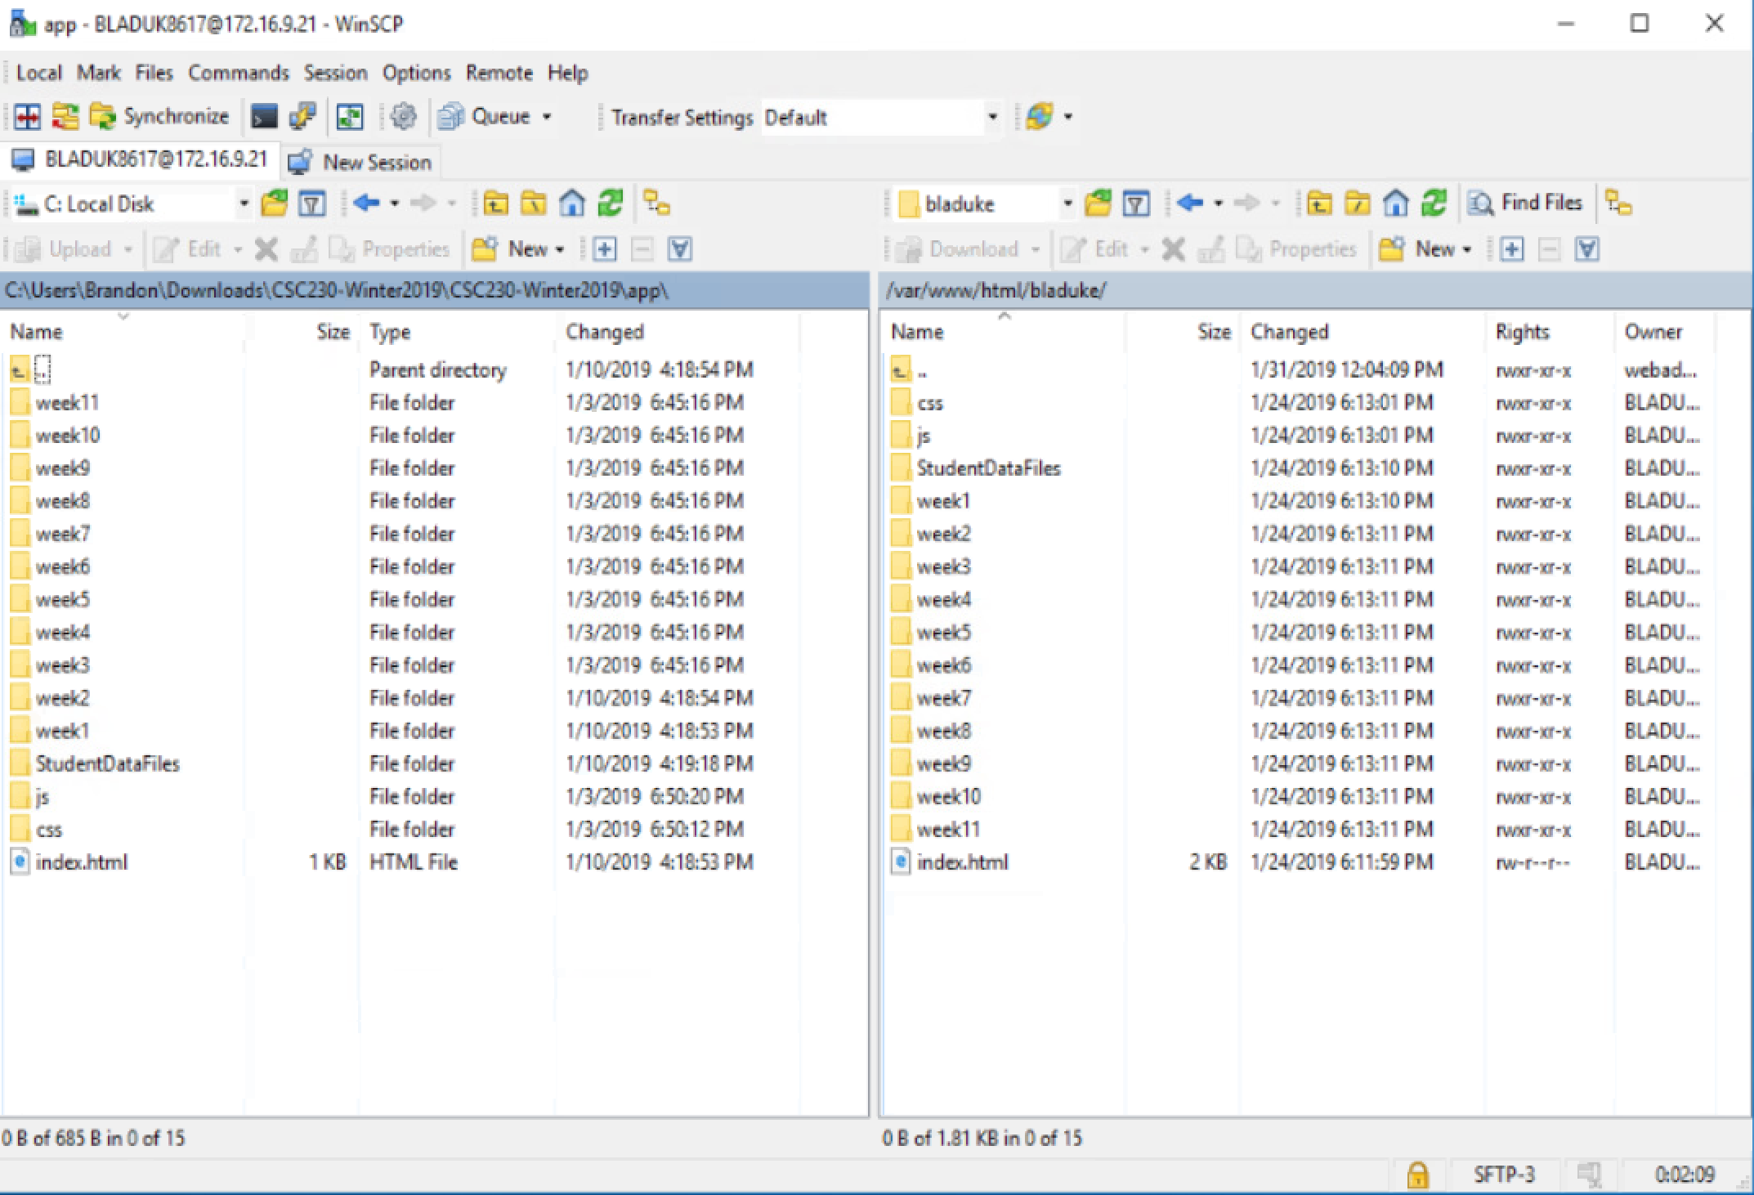Expand the Queue dropdown arrow
Viewport: 1754px width, 1195px height.
(547, 117)
